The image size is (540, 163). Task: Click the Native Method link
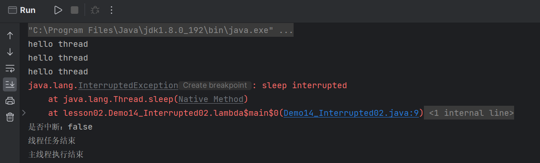[x=211, y=99]
